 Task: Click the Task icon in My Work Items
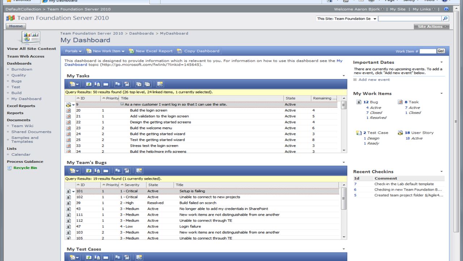click(x=400, y=102)
